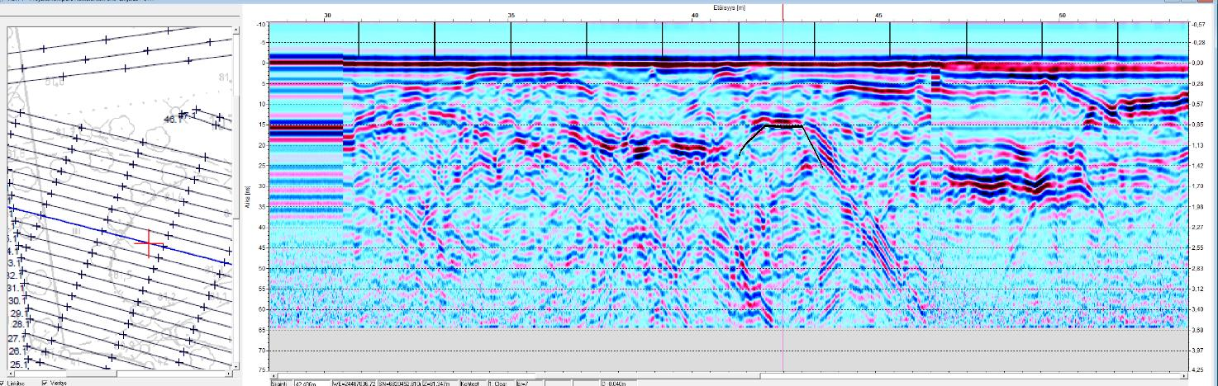The image size is (1218, 386).
Task: Click the depth label '-0,57' on right axis
Action: 1199,25
